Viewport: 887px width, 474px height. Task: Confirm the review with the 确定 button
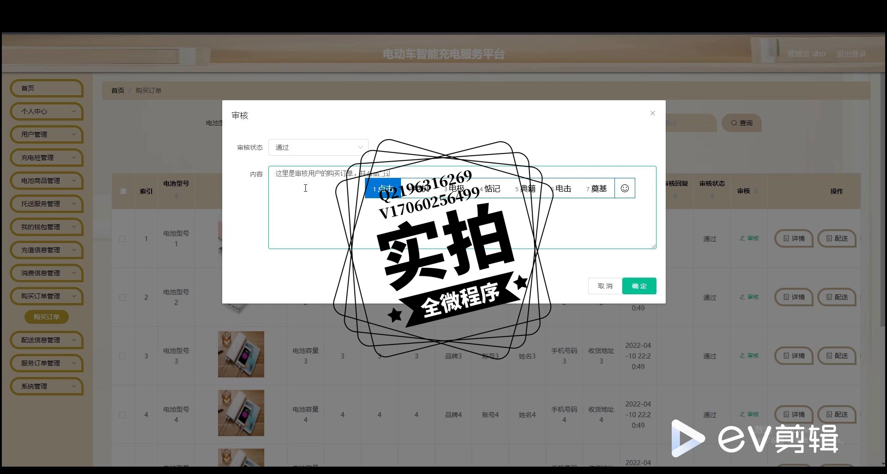(639, 286)
